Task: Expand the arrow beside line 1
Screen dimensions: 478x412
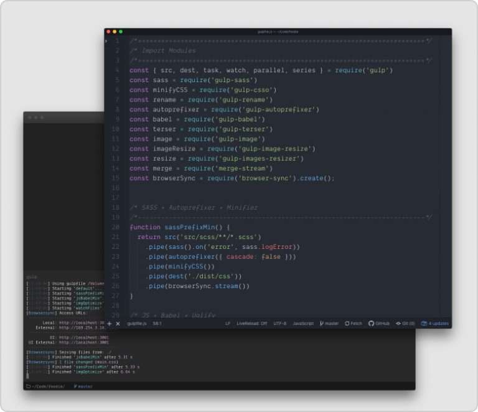Action: [x=106, y=41]
